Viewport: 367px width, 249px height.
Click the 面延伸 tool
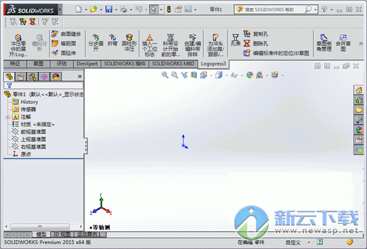(x=64, y=53)
